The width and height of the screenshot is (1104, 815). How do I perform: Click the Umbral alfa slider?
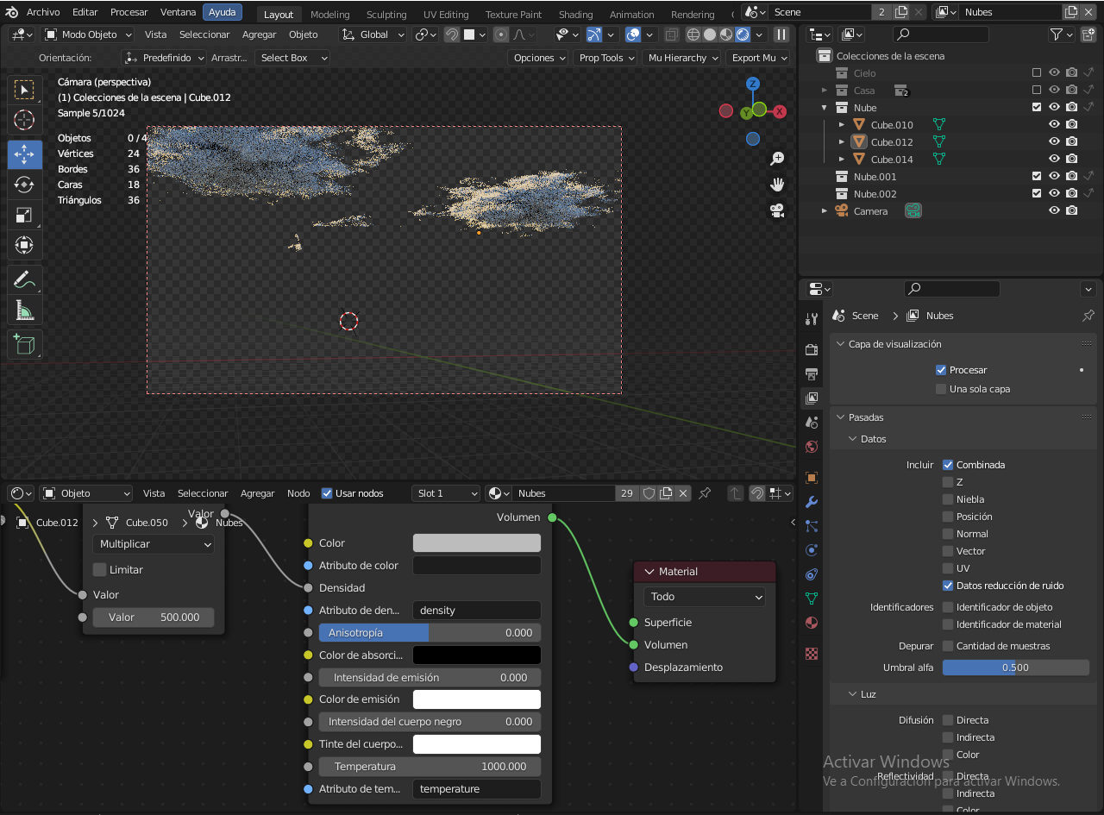pos(1015,668)
